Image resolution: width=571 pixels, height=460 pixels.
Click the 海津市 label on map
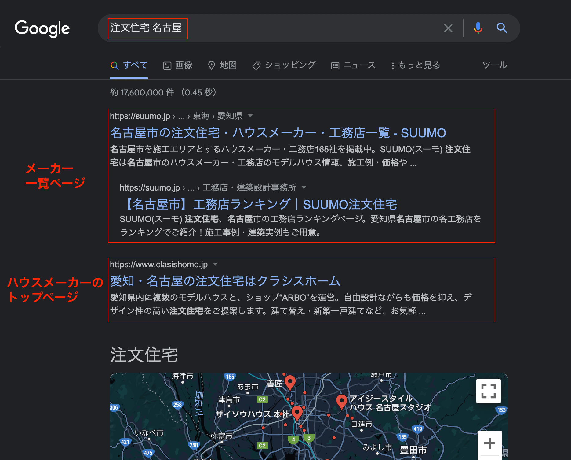[x=182, y=376]
